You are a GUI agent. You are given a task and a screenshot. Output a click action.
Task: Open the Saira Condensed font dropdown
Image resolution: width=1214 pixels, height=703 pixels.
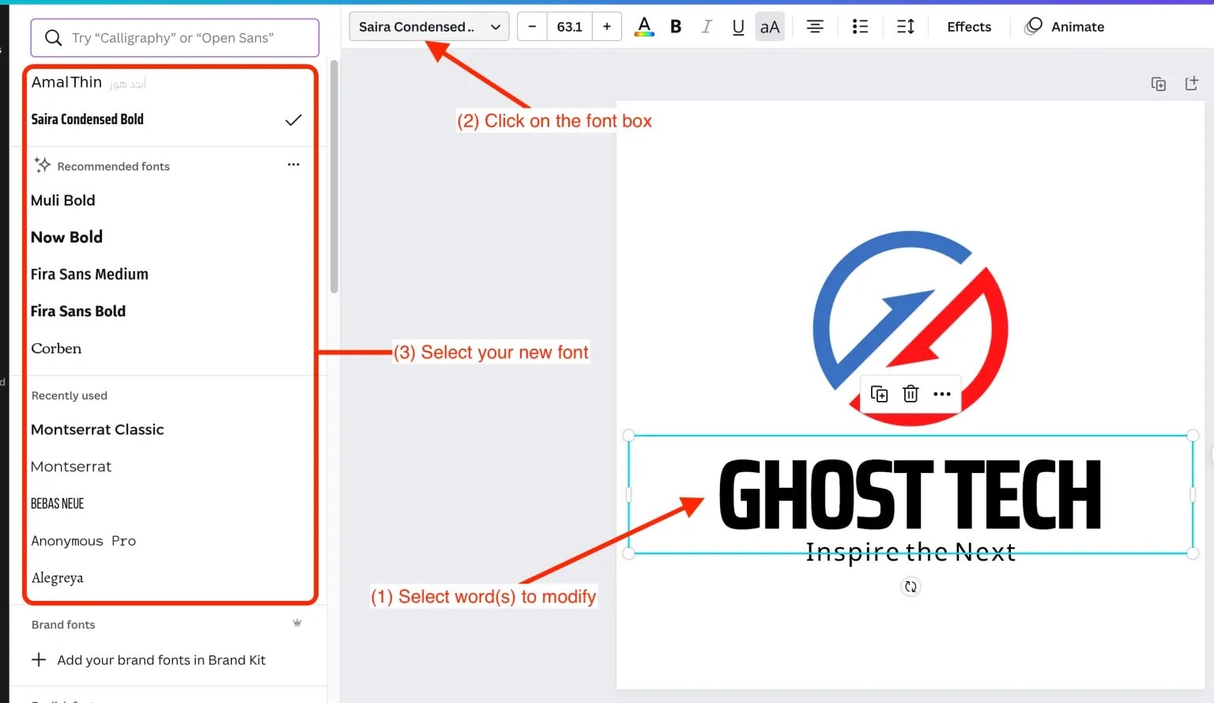coord(429,27)
